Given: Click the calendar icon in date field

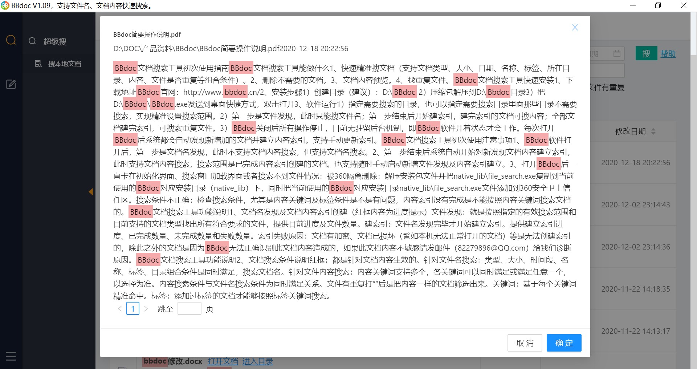Looking at the screenshot, I should [617, 54].
